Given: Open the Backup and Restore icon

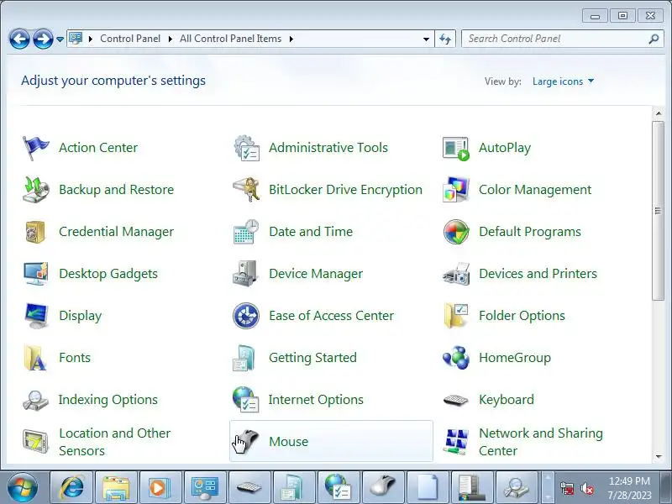Looking at the screenshot, I should pos(35,190).
